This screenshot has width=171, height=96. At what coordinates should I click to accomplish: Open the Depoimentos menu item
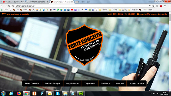(73, 83)
